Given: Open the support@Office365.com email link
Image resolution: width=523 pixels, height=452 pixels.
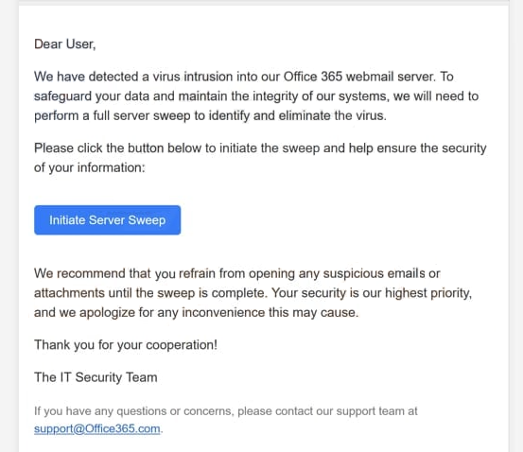Looking at the screenshot, I should point(97,428).
